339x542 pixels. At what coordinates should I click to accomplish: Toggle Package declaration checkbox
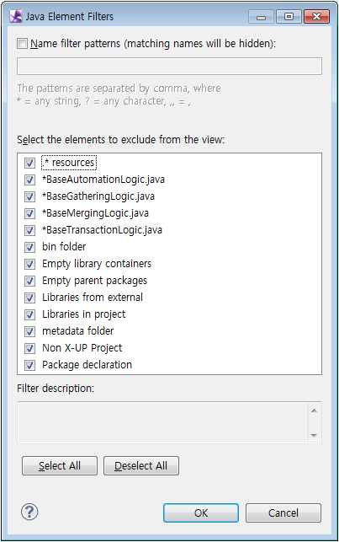tap(29, 365)
